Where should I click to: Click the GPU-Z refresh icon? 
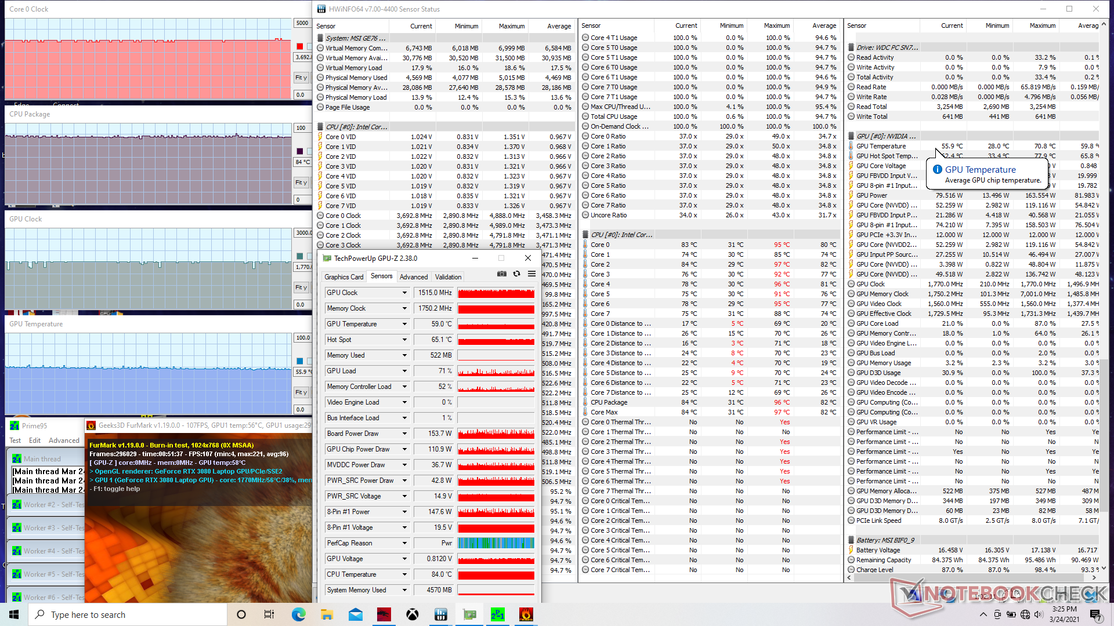[x=516, y=274]
